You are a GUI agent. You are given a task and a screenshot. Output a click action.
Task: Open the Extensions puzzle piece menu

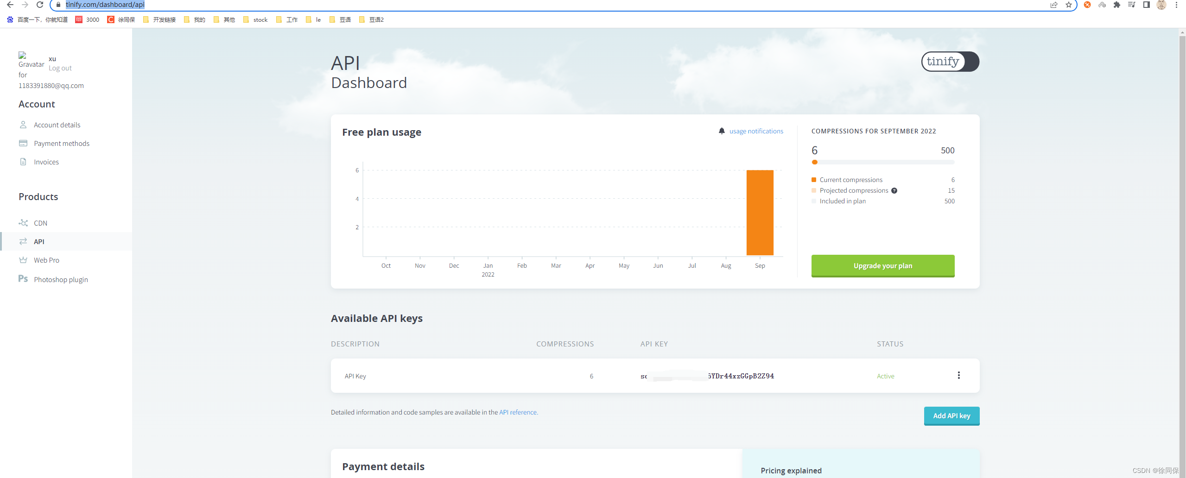[x=1117, y=5]
